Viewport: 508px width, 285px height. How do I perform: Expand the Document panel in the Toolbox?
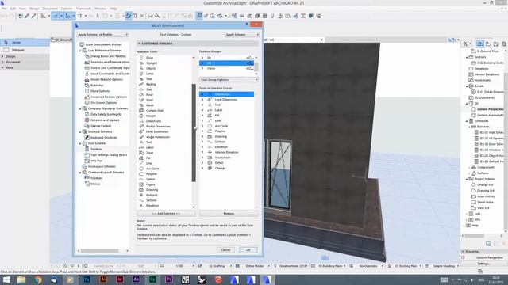tap(3, 62)
